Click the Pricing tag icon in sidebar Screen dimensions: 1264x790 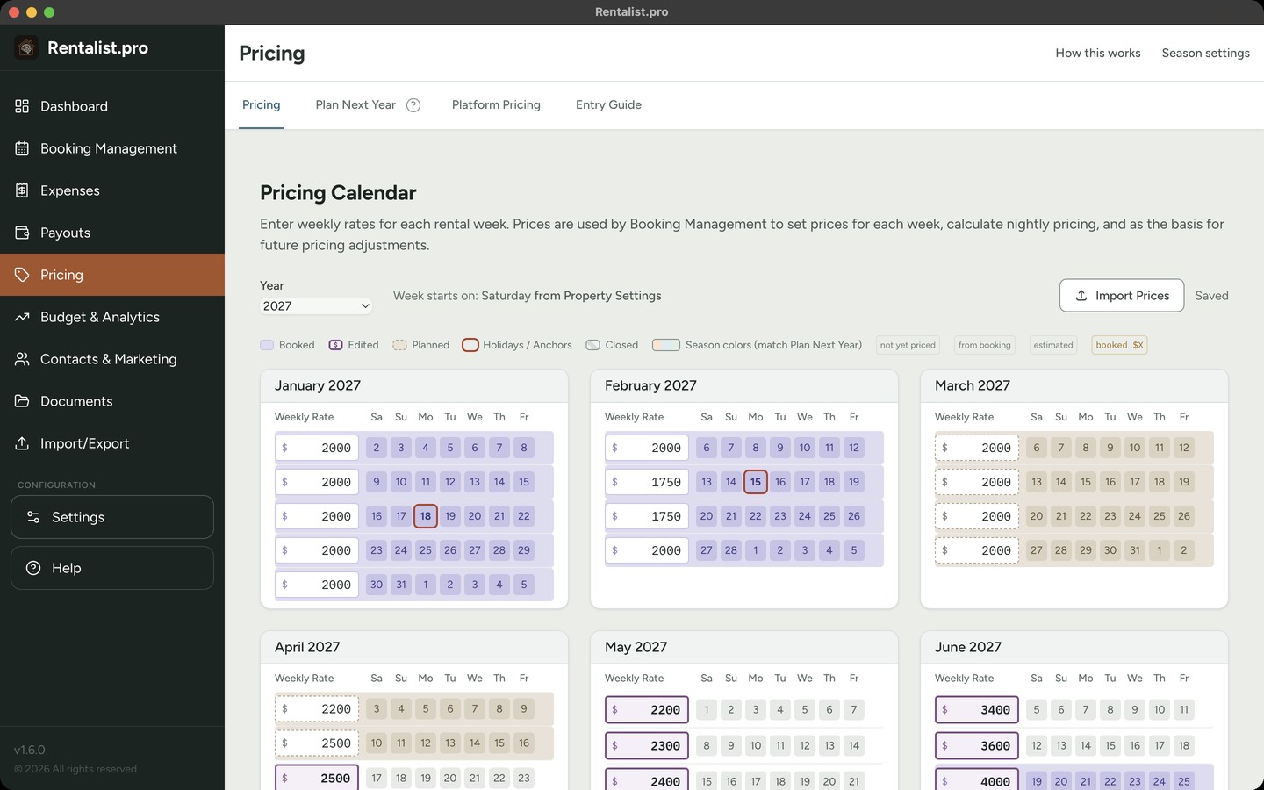point(22,275)
